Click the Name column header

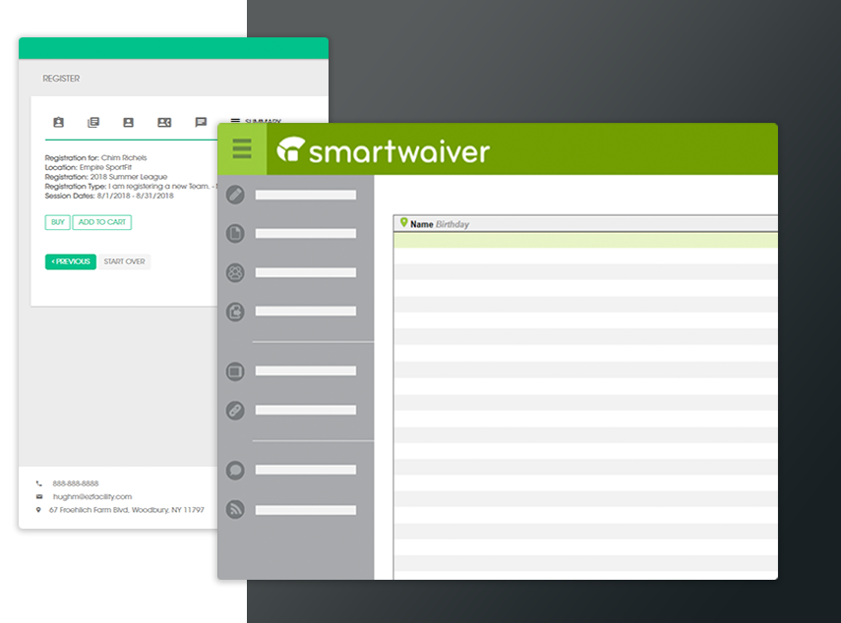(422, 224)
